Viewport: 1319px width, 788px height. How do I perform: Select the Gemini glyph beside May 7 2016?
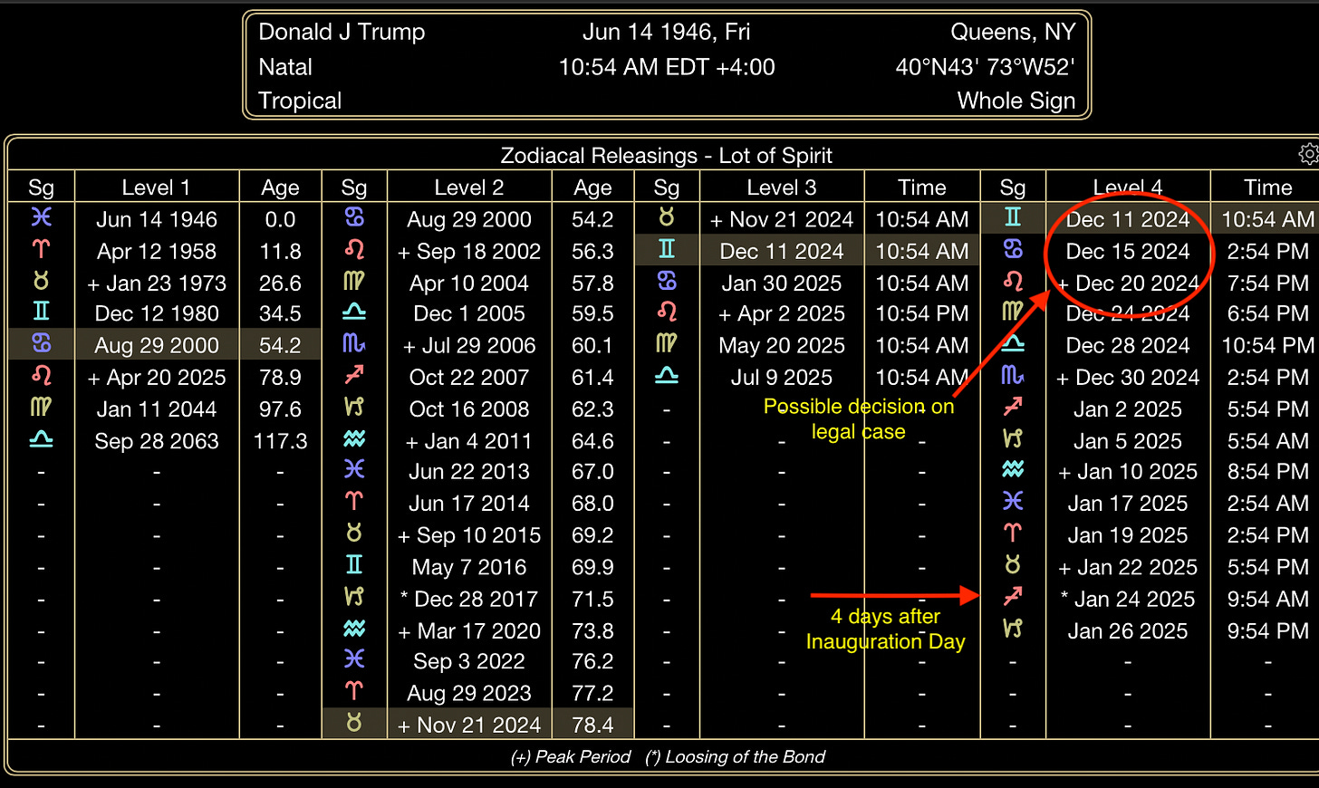[354, 565]
